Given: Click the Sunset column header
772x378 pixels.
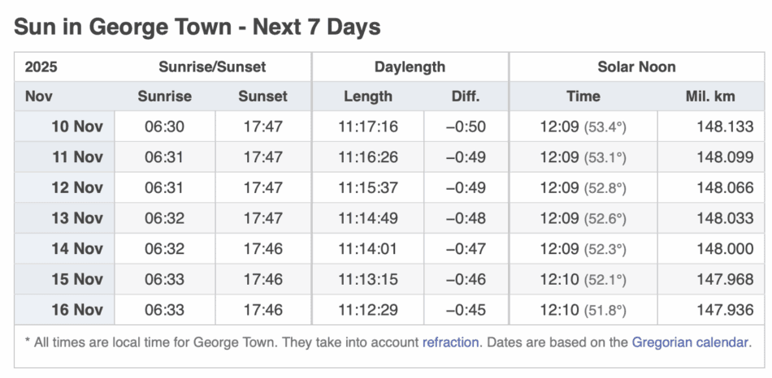Looking at the screenshot, I should coord(262,97).
